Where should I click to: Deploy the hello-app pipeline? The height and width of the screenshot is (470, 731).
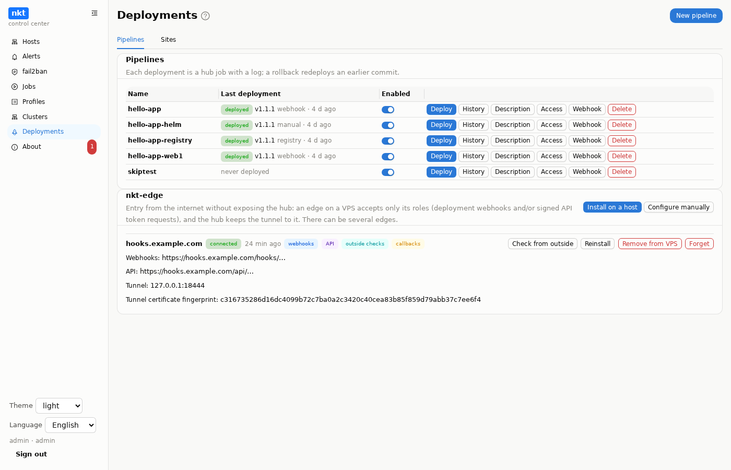click(x=441, y=109)
